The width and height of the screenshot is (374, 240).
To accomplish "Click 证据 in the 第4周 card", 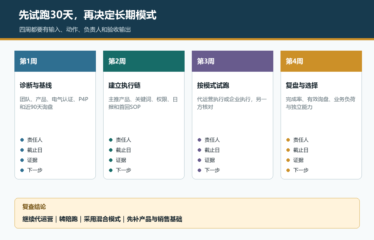I will coord(298,160).
